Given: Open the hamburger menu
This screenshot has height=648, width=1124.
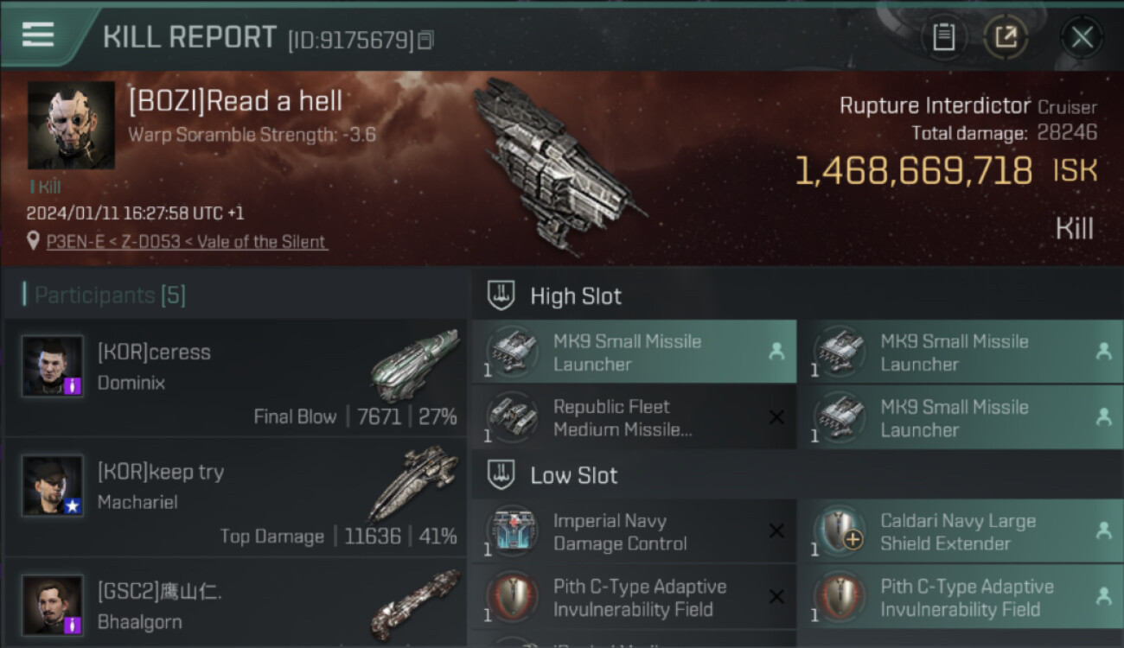Looking at the screenshot, I should click(x=38, y=35).
